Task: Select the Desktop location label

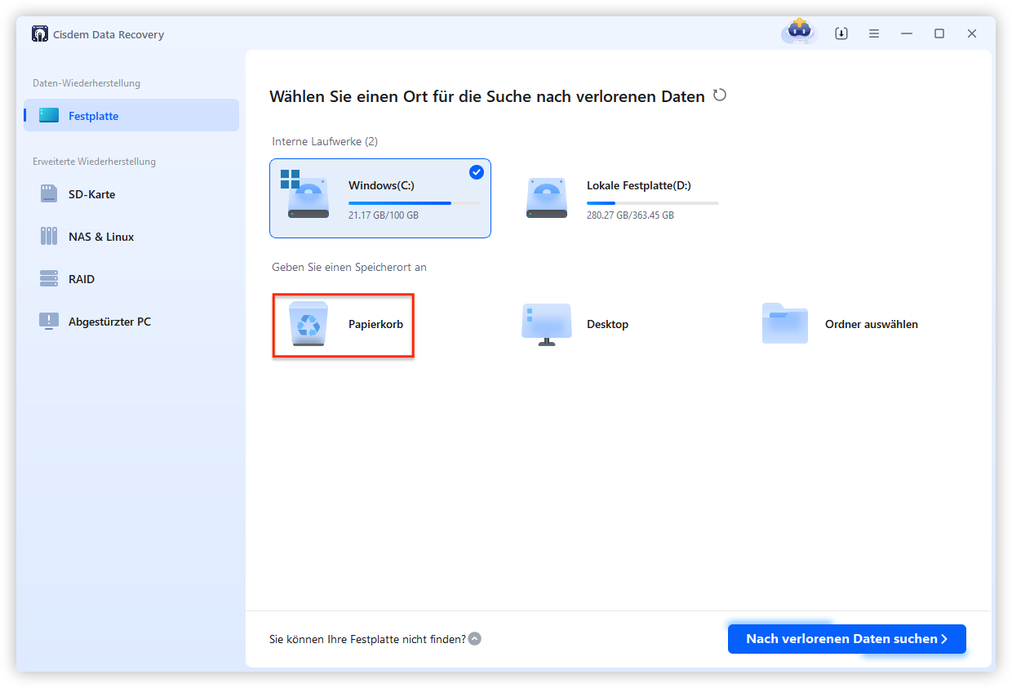Action: coord(607,324)
